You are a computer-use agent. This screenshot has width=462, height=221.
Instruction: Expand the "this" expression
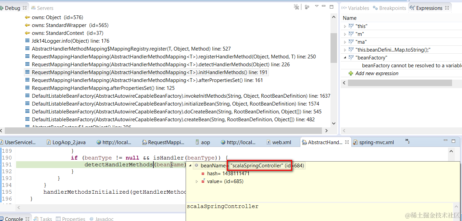(345, 26)
